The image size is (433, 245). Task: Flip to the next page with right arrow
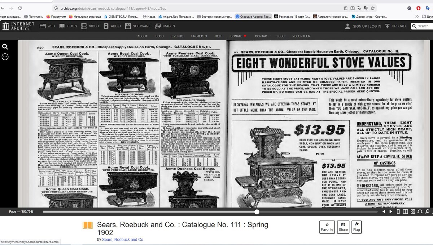pos(391,211)
